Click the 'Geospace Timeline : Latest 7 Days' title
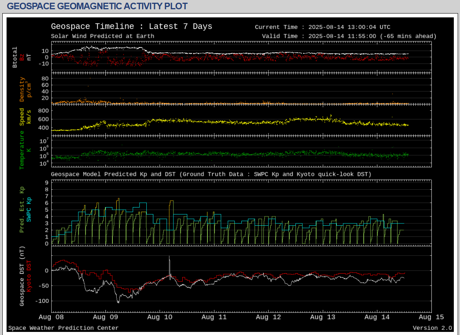Viewport: 460px width, 335px height. 131,26
